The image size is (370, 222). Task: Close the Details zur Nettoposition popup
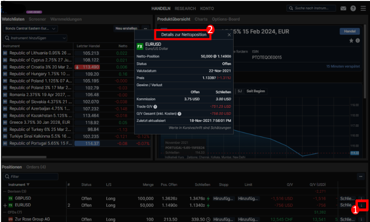click(x=229, y=35)
